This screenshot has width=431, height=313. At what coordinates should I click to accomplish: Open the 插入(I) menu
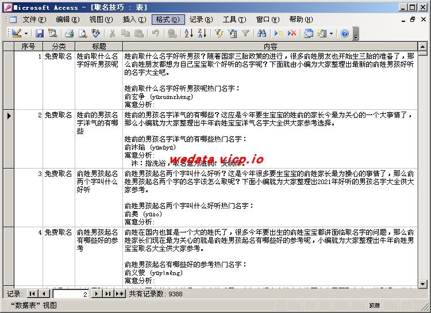pos(134,19)
